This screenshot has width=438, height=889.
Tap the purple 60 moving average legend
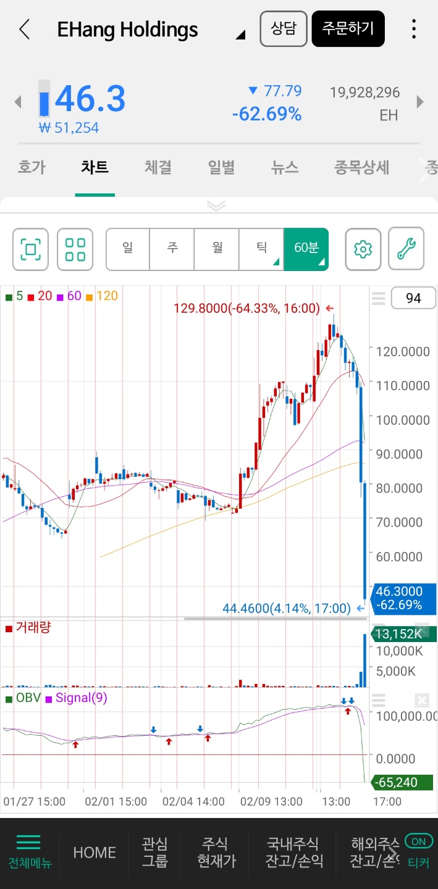69,296
